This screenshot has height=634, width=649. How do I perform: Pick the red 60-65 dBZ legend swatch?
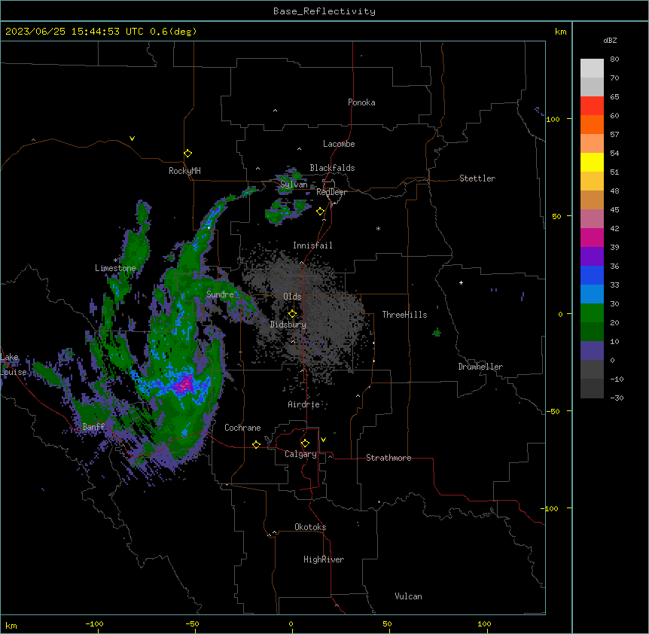592,106
